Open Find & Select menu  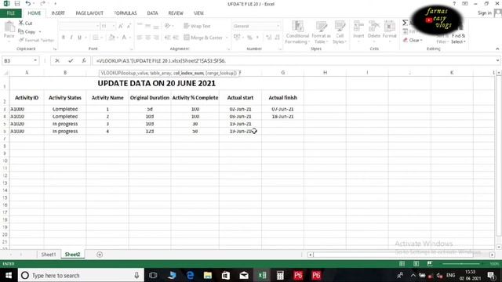(458, 38)
